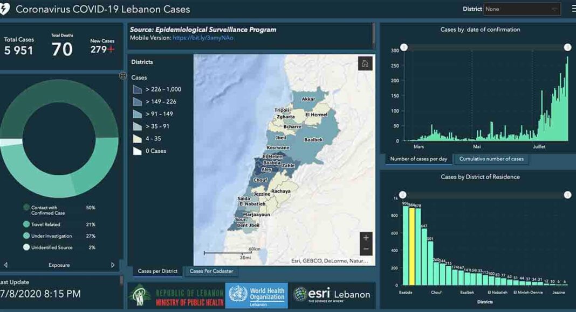Switch to Cases Per Cadaster tab
The image size is (576, 312).
pyautogui.click(x=211, y=271)
